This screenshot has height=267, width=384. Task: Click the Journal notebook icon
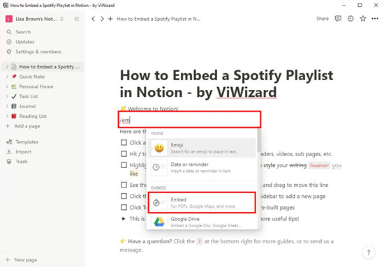click(14, 106)
